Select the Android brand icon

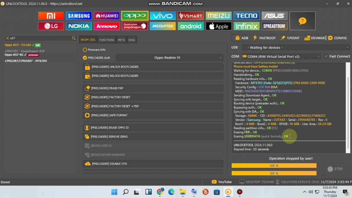[x=191, y=26]
